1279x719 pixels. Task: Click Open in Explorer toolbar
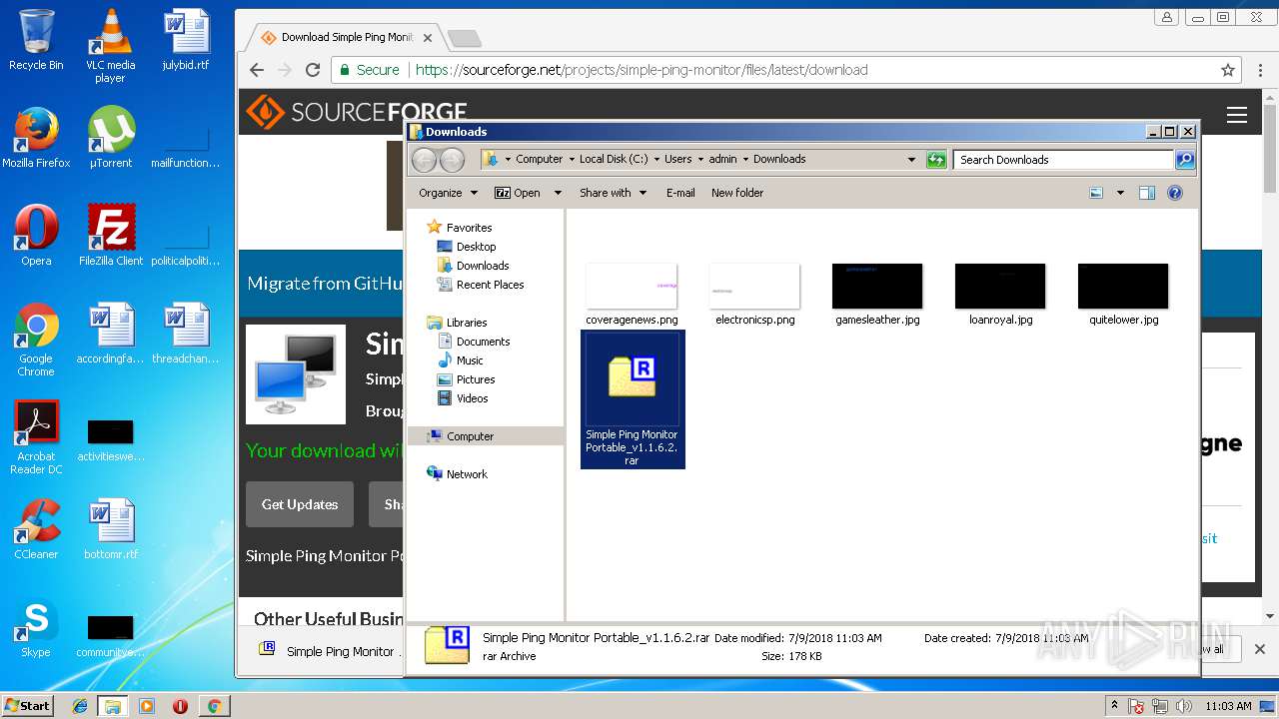tap(519, 193)
